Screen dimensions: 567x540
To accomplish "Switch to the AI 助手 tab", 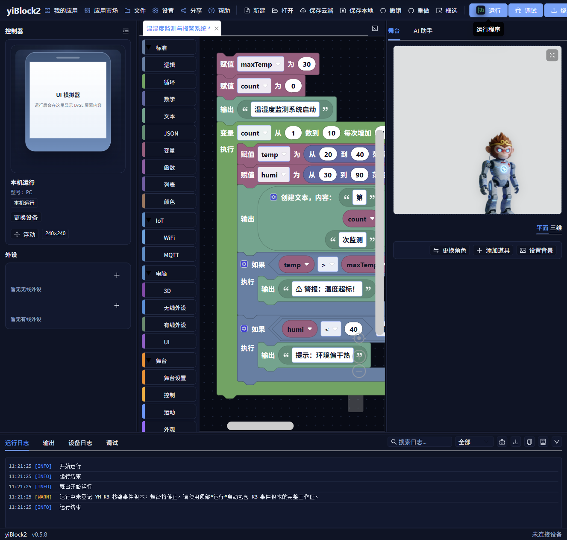I will 423,31.
